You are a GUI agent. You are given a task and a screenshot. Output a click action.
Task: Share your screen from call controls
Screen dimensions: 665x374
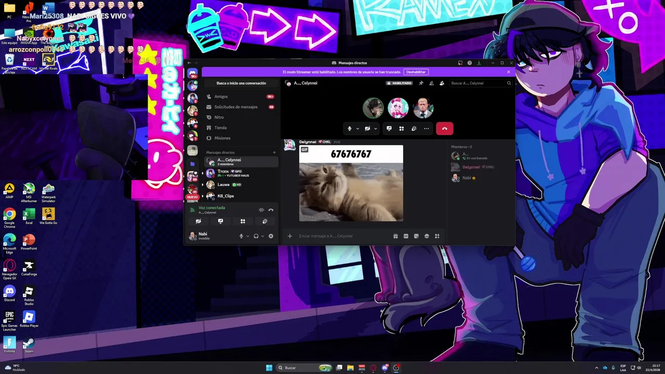tap(389, 128)
